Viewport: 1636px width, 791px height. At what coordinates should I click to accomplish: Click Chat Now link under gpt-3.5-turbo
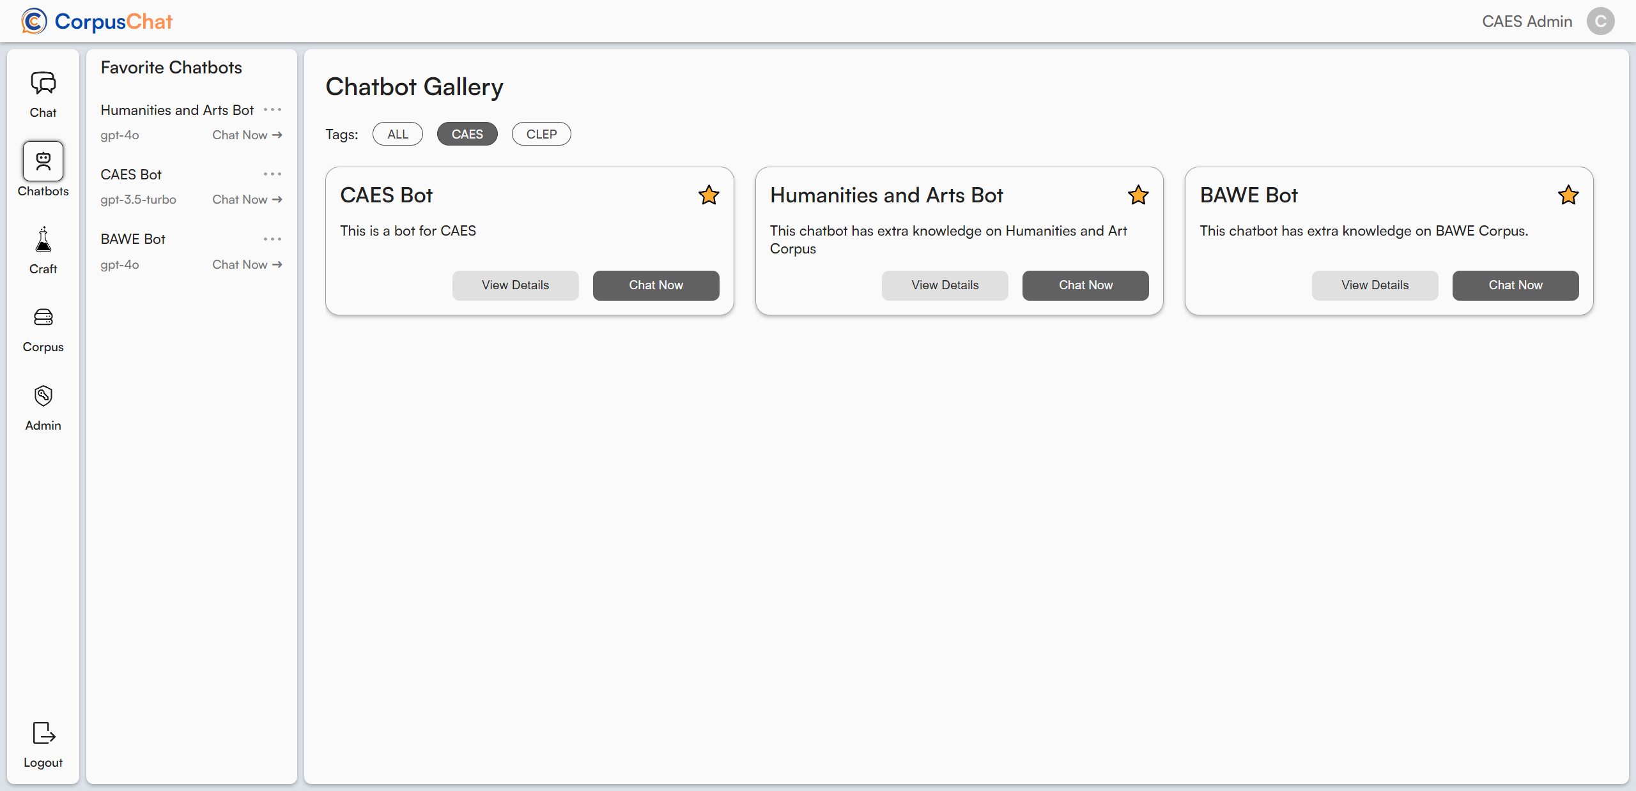pyautogui.click(x=247, y=200)
